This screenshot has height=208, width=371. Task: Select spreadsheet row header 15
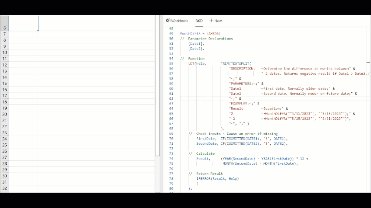(4, 84)
